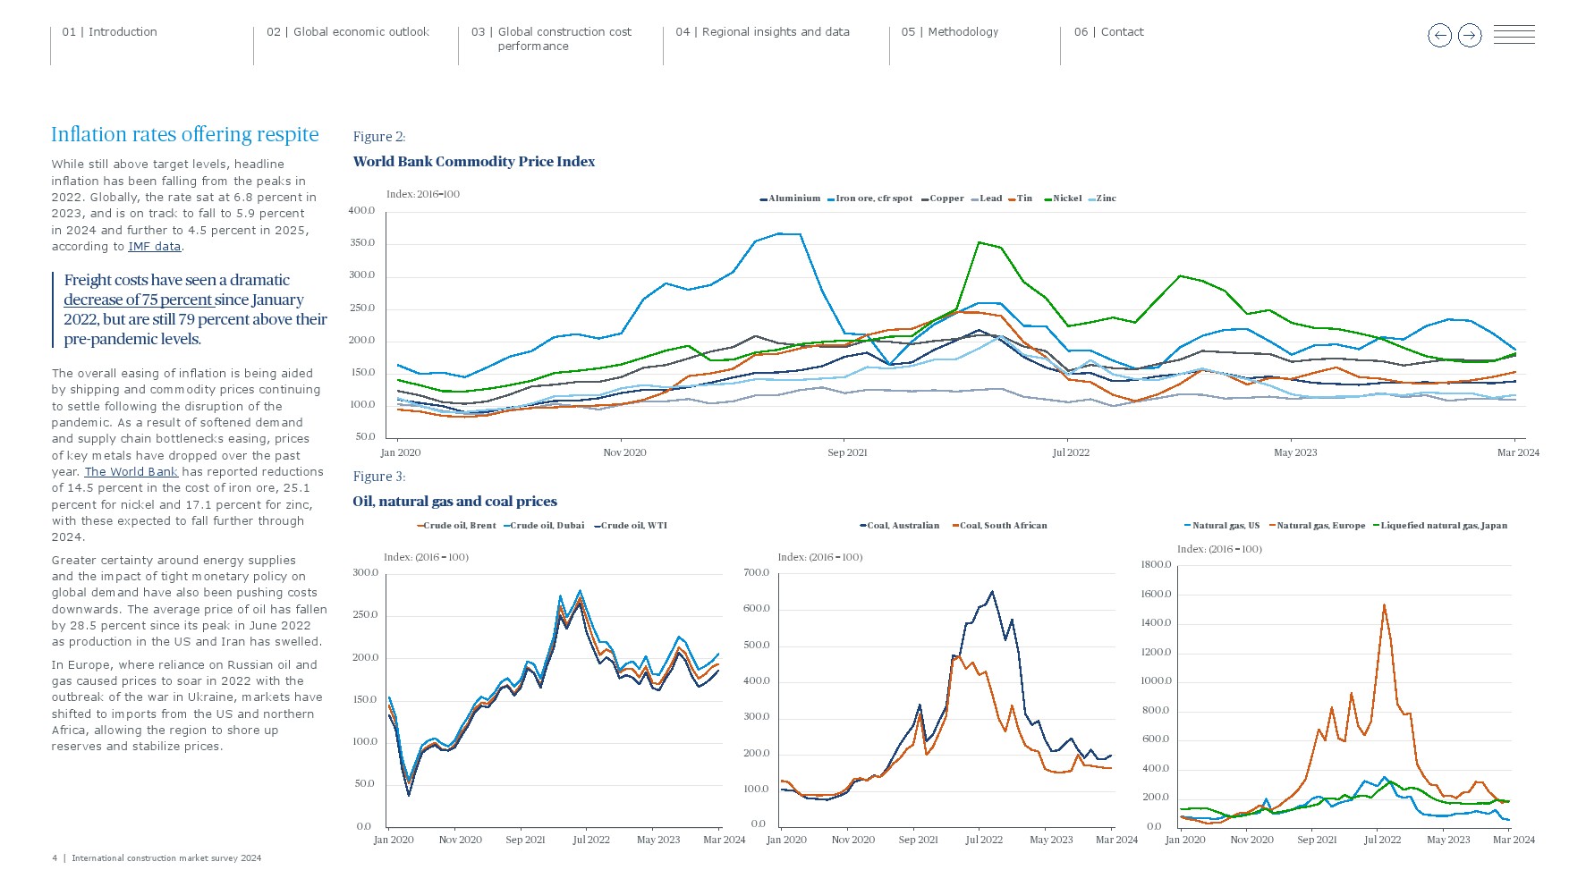Select the Aluminium legend entry
This screenshot has height=887, width=1586.
click(793, 199)
